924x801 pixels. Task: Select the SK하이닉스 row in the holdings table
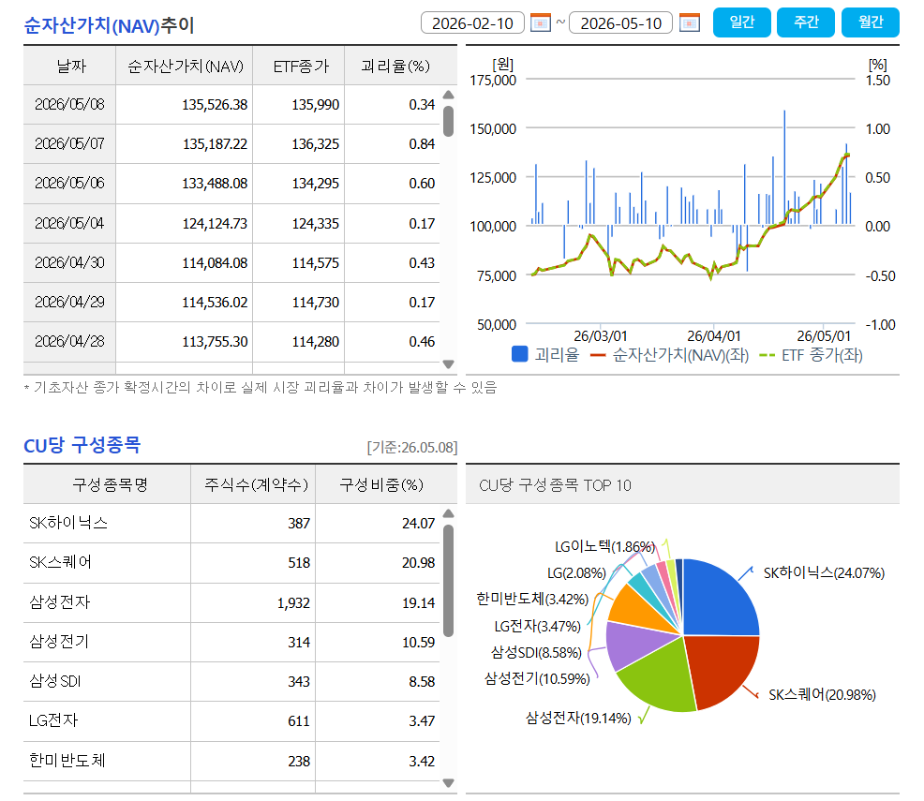(231, 523)
